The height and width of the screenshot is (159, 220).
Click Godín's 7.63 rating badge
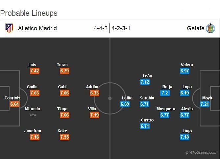coord(35,93)
